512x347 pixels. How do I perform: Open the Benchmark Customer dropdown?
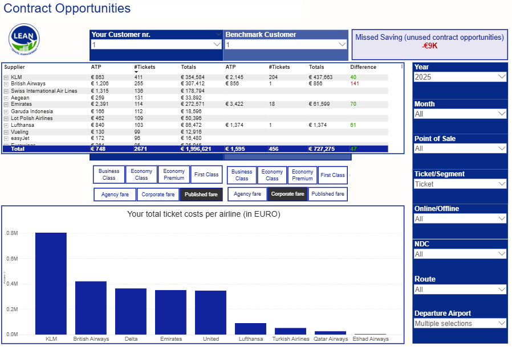click(286, 44)
